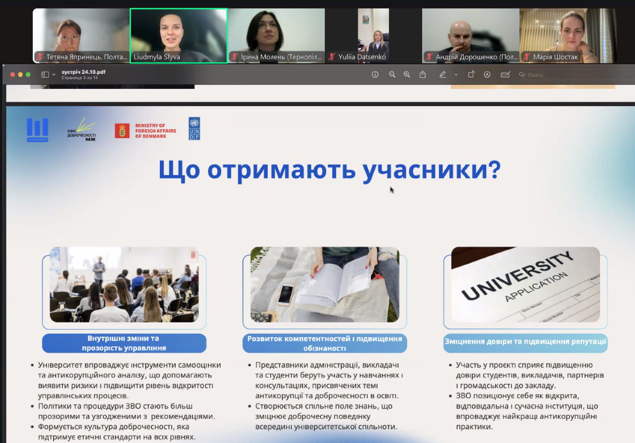Select Liudmyla Slyva's video tile
The height and width of the screenshot is (443, 635).
(179, 36)
